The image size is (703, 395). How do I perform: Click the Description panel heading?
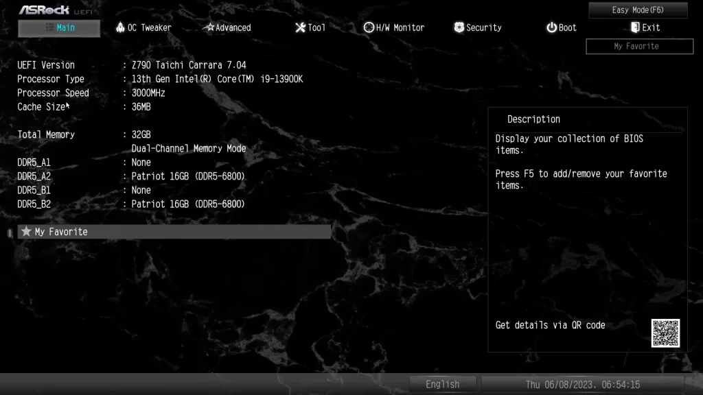pyautogui.click(x=533, y=119)
